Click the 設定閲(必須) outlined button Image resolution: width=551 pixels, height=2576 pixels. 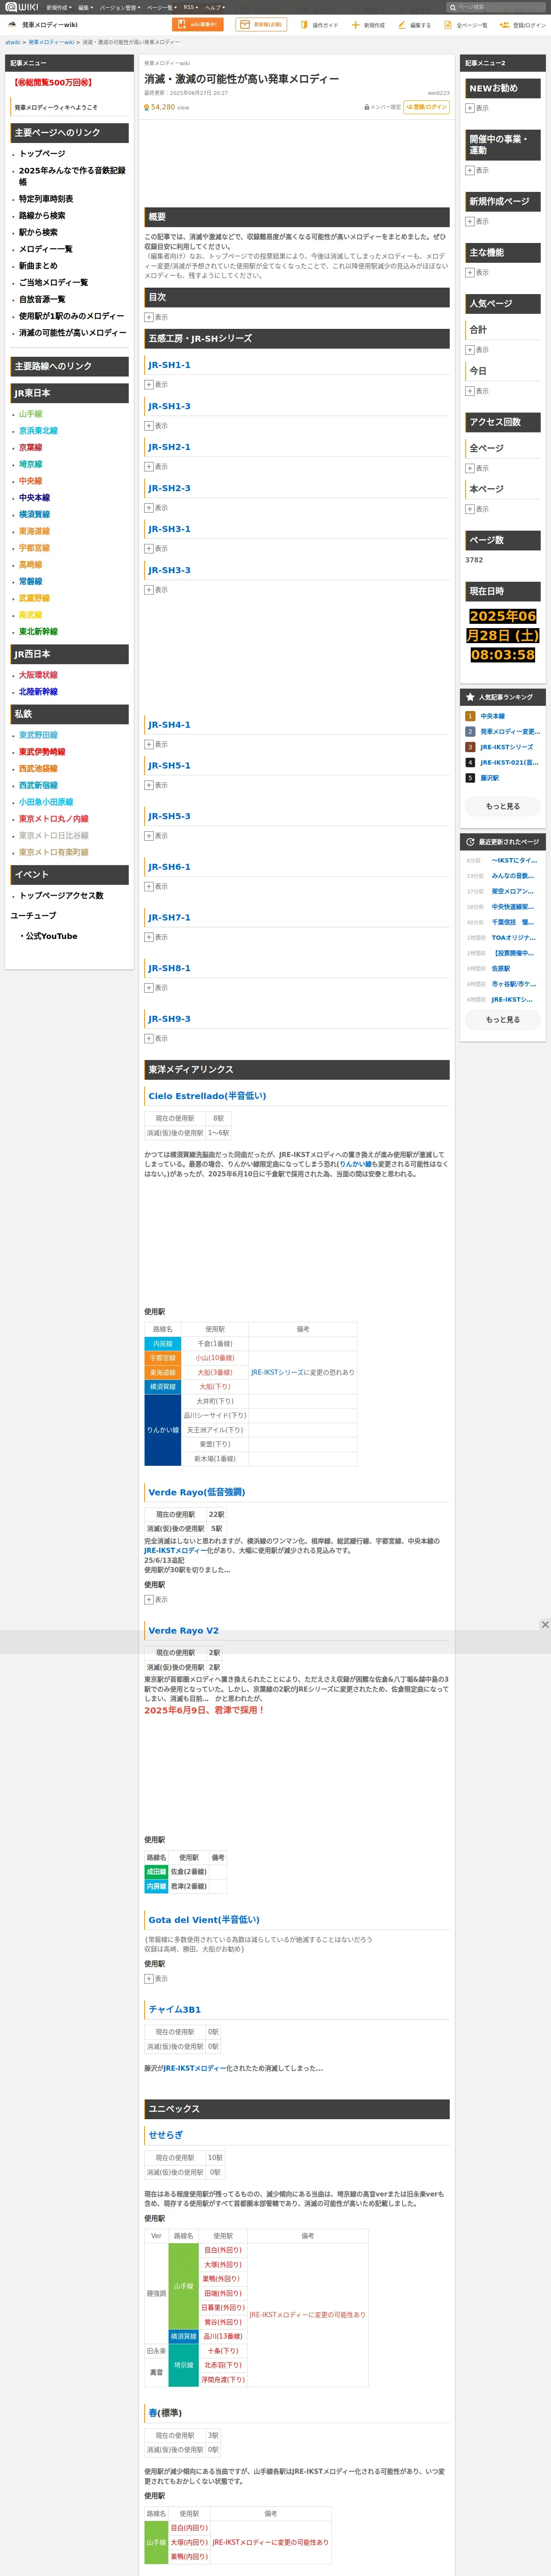pyautogui.click(x=261, y=25)
